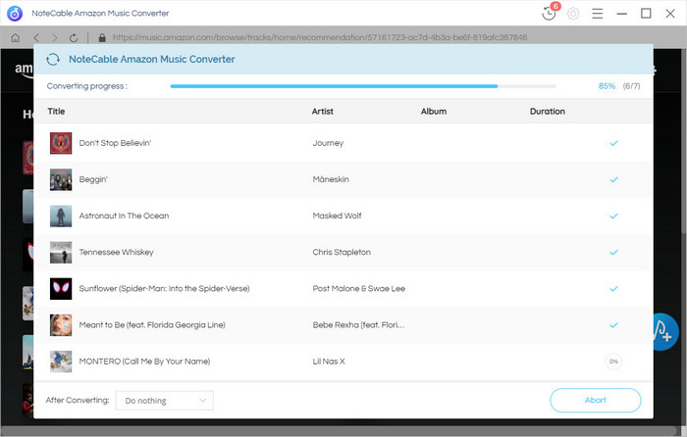This screenshot has height=437, width=687.
Task: Click Sunflower Spider-Verse thumbnail
Action: 61,289
